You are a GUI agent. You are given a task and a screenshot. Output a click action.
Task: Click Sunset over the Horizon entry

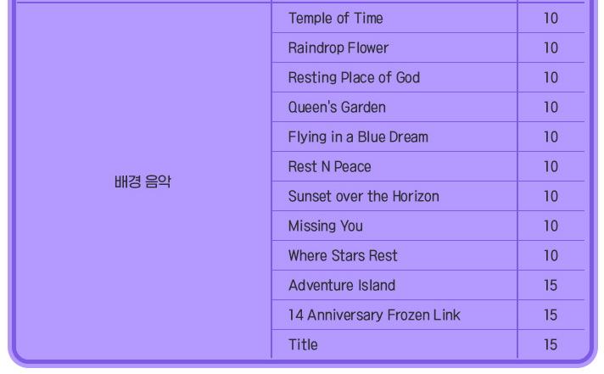click(363, 196)
